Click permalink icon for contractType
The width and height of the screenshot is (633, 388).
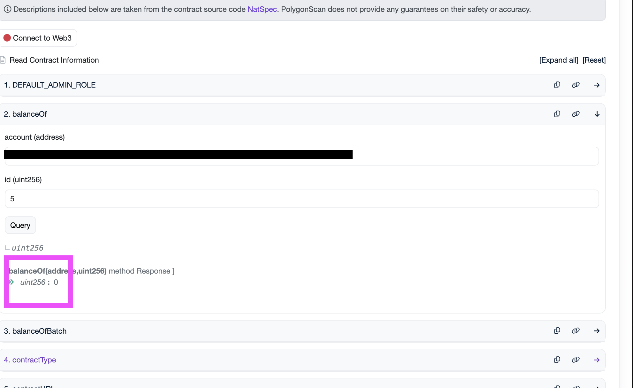click(x=576, y=360)
